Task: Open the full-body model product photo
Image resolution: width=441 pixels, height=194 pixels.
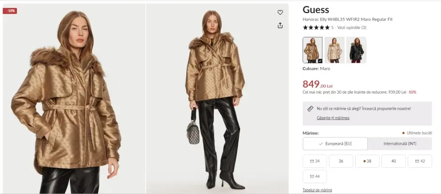Action: 217,98
